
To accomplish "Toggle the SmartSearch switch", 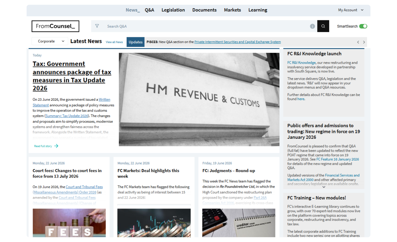I will pos(363,26).
